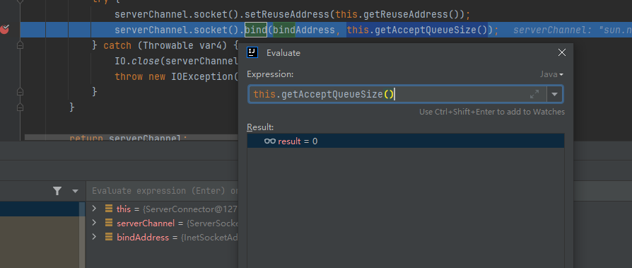
Task: Click the field icon beside bindAddress
Action: tap(108, 237)
